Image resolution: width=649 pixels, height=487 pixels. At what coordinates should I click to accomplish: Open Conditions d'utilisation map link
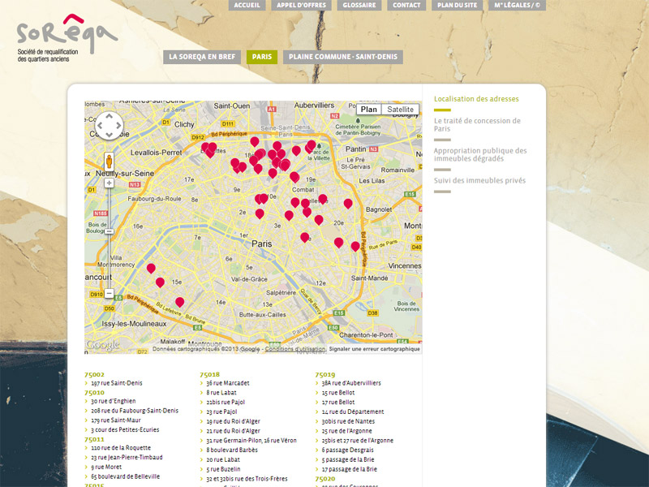295,349
